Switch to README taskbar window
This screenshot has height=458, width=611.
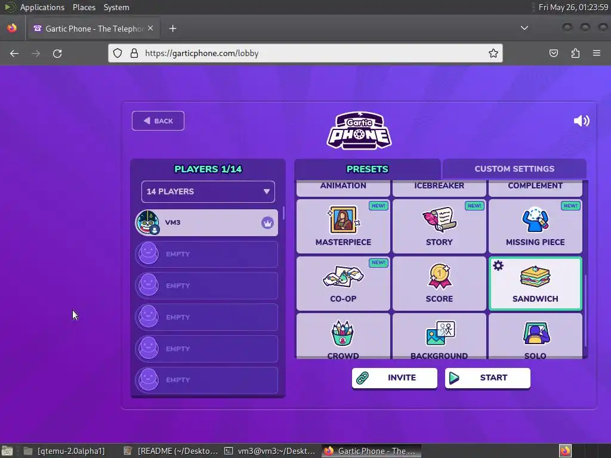171,451
